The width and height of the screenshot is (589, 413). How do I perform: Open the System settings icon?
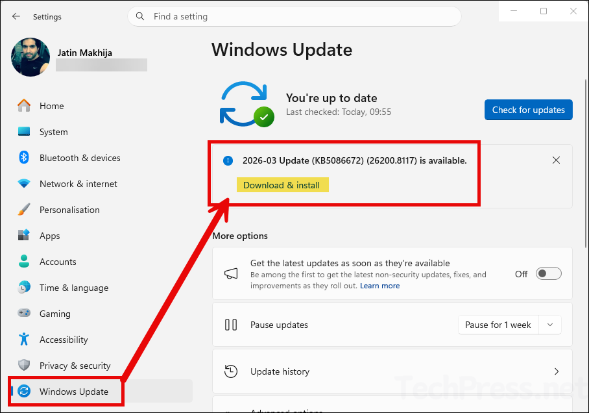click(25, 132)
